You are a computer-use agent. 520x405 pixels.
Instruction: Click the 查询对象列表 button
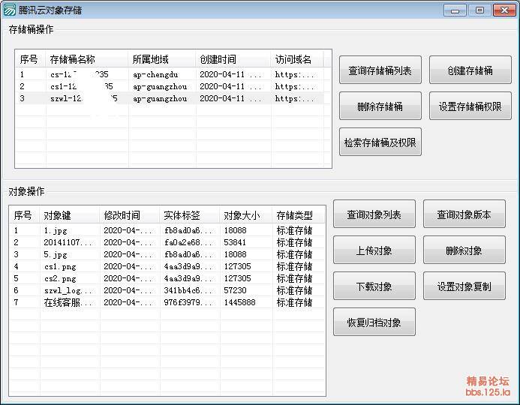[374, 214]
